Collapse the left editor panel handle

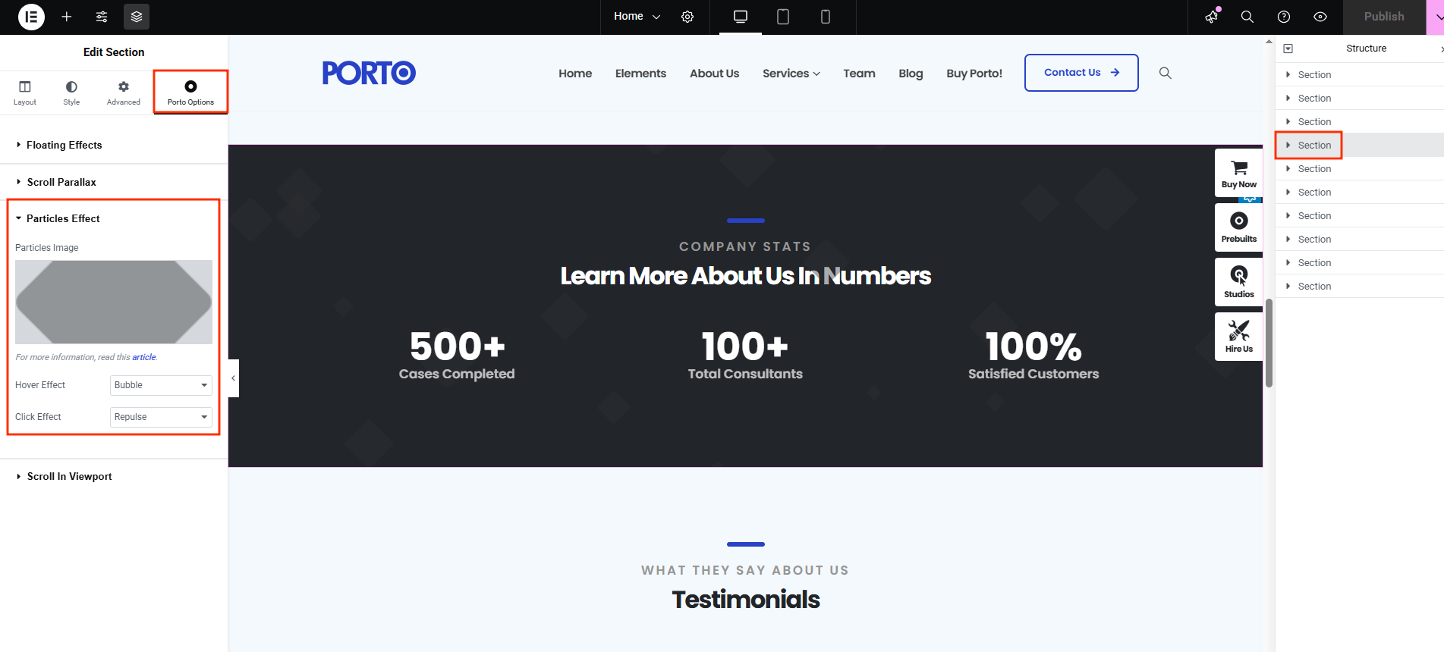tap(234, 378)
